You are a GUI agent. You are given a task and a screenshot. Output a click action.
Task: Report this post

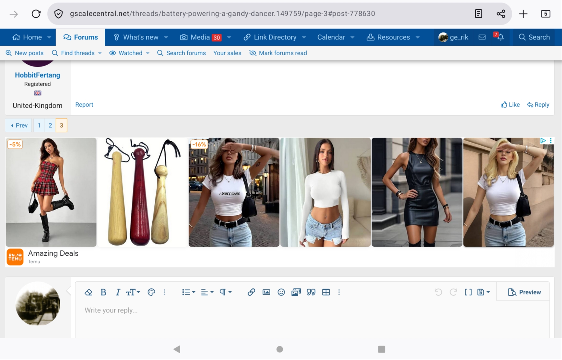84,105
